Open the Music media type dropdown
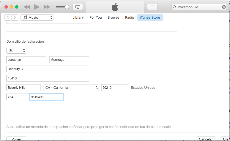Image resolution: width=230 pixels, height=141 pixels. (x=37, y=18)
